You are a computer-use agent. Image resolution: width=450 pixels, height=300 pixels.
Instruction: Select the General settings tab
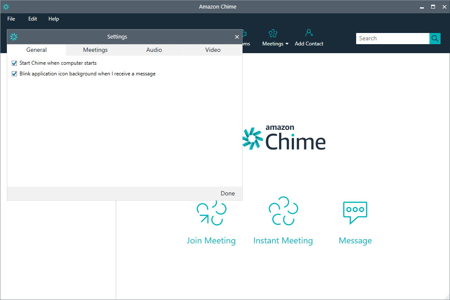tap(36, 50)
